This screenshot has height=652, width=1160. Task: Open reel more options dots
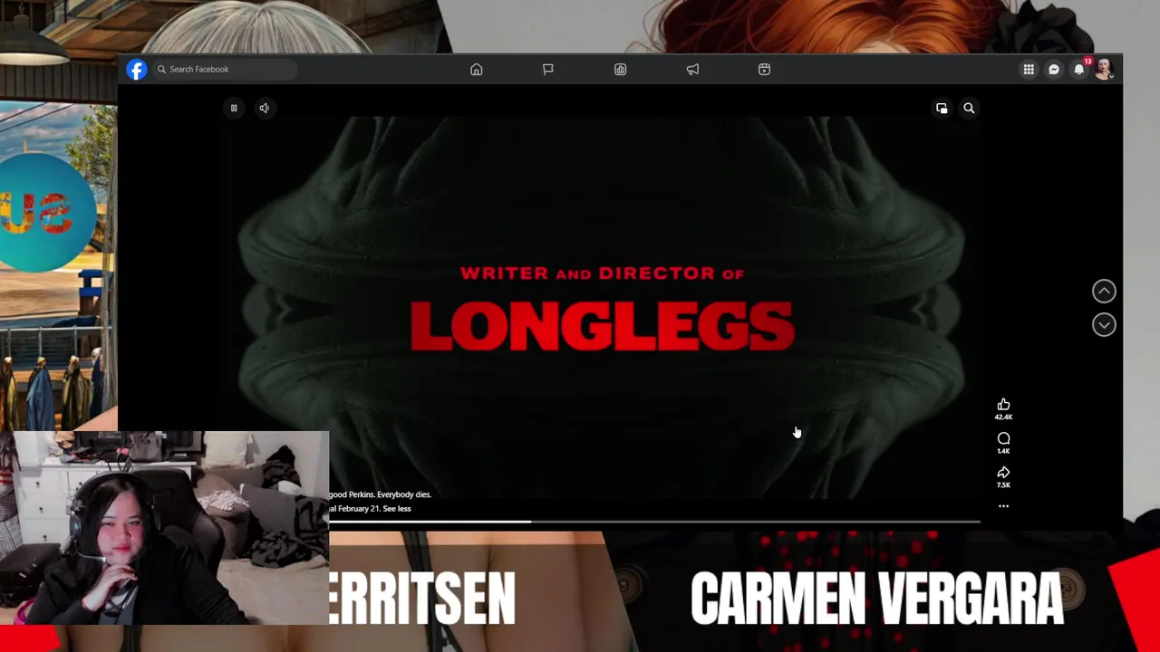pos(1003,506)
